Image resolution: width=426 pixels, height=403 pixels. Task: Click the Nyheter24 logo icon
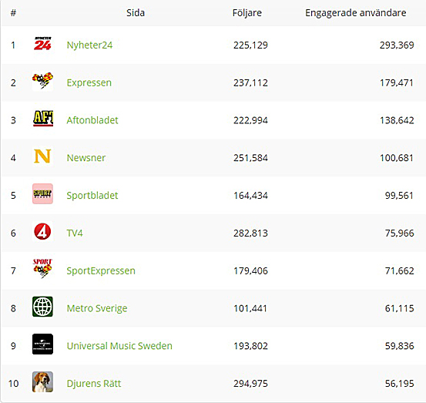42,43
